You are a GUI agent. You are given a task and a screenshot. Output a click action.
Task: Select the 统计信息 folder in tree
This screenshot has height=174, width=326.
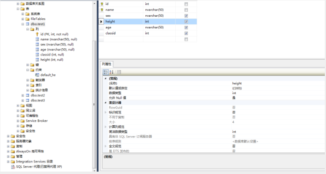(42, 90)
